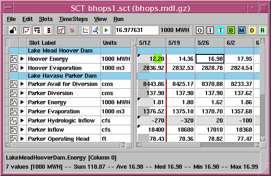271x176 pixels.
Task: Expand the Hoover Evaporation row triangle
Action: point(22,68)
